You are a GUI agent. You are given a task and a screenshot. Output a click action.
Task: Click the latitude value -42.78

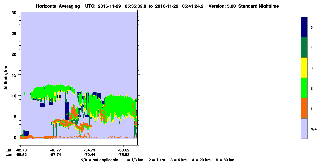21,150
